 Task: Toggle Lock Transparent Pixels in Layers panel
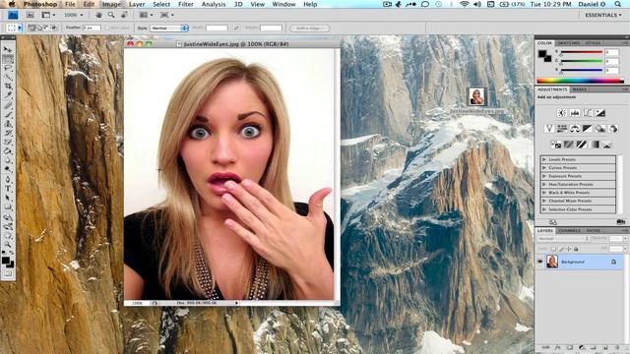pyautogui.click(x=553, y=249)
